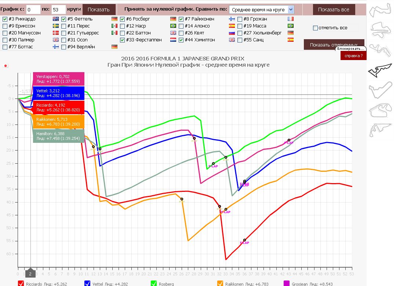Screen dimensions: 411x286
Task: Toggle red Ricciardo legend checkbox below chart
Action: [21, 284]
